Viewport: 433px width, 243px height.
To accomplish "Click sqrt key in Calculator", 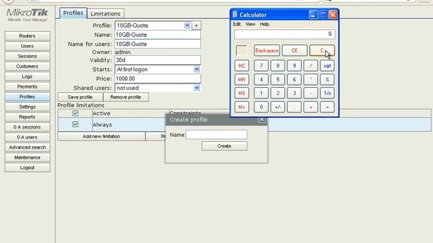I will (x=327, y=66).
